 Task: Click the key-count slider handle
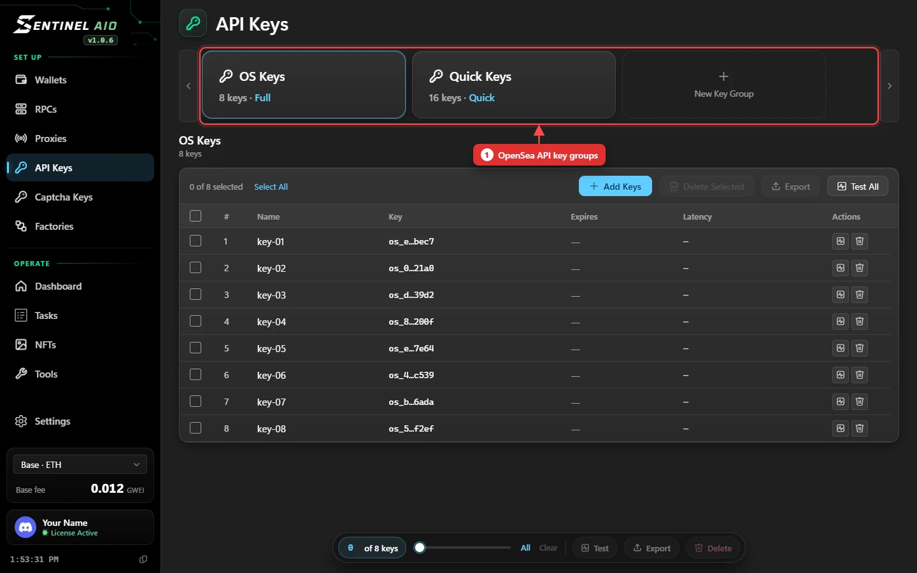pyautogui.click(x=420, y=548)
